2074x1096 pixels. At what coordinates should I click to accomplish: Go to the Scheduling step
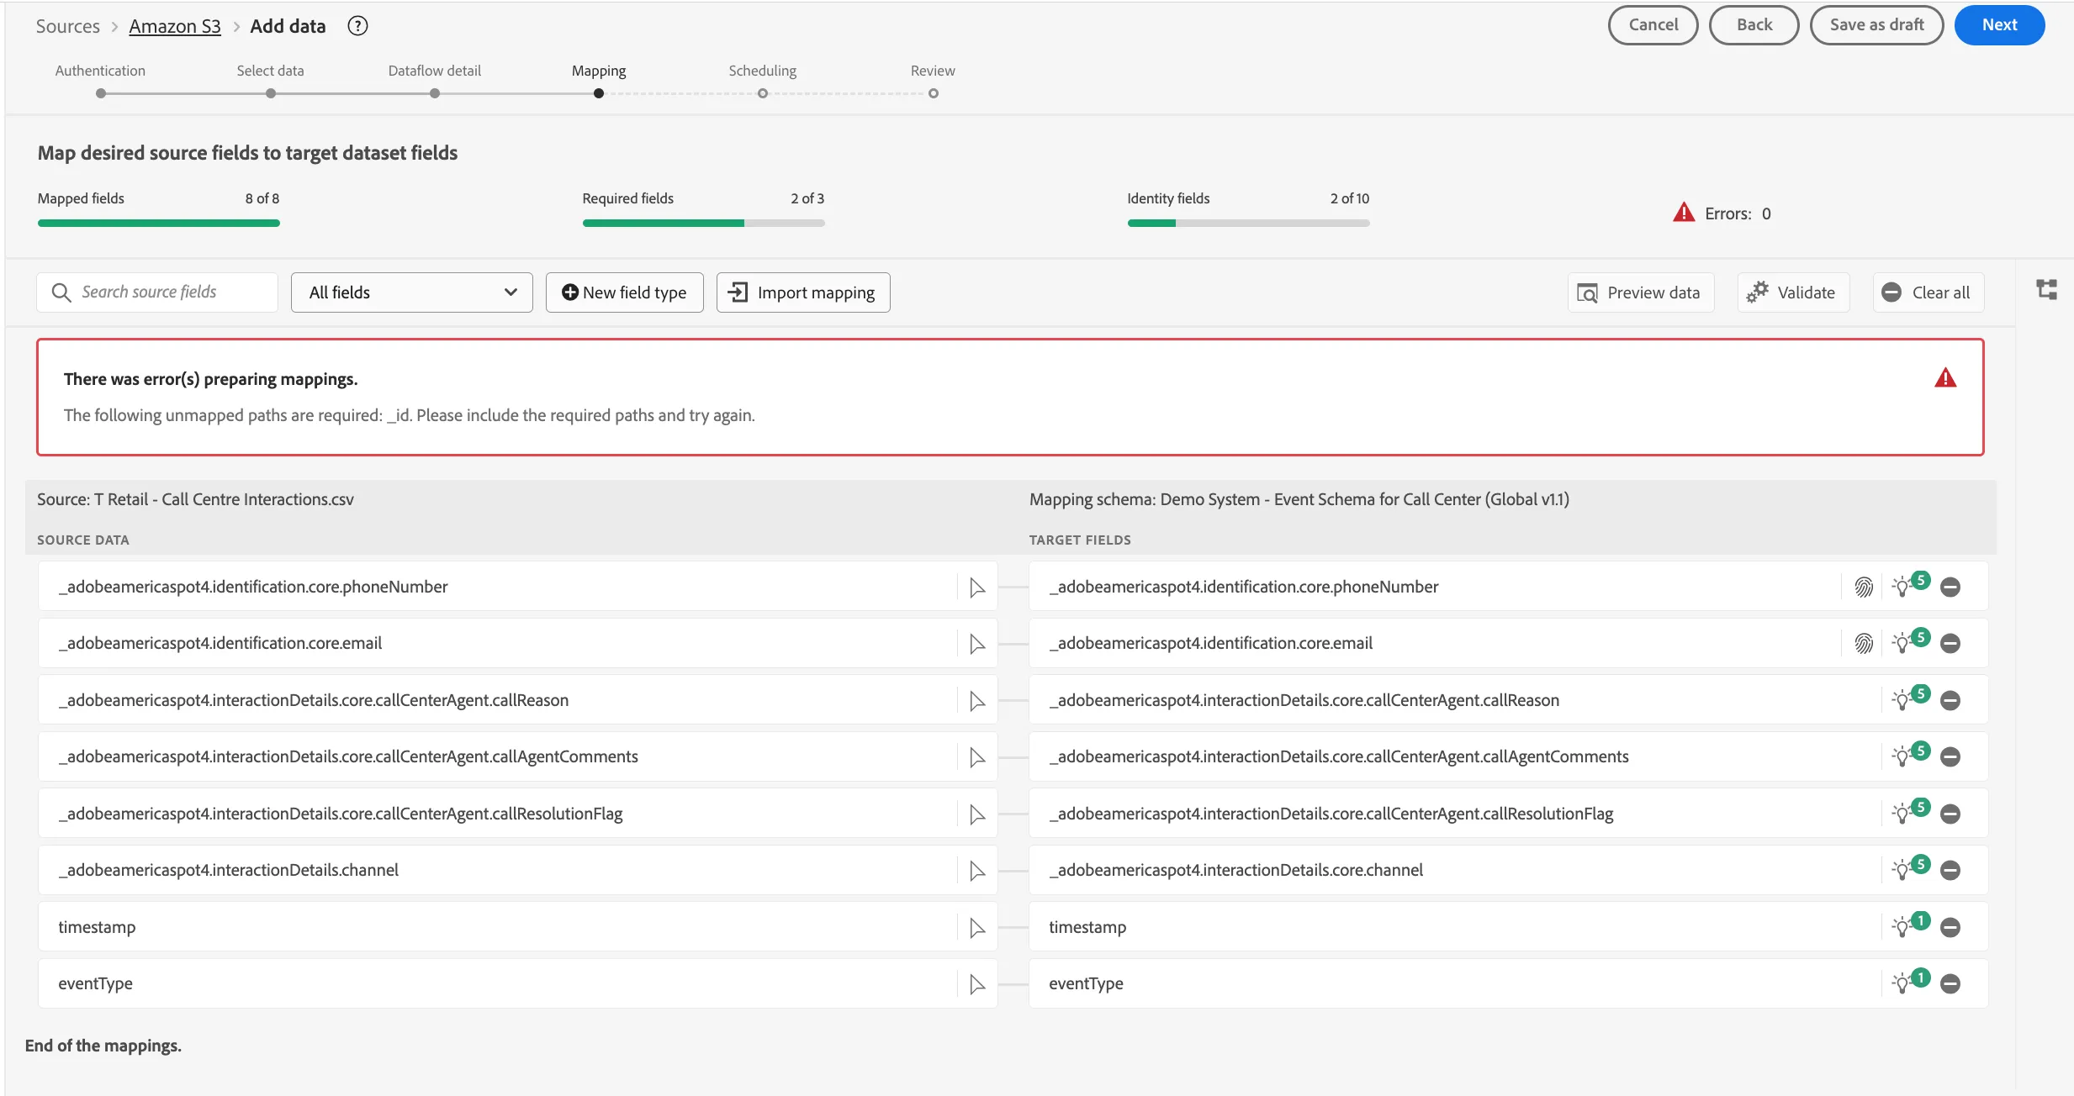762,81
